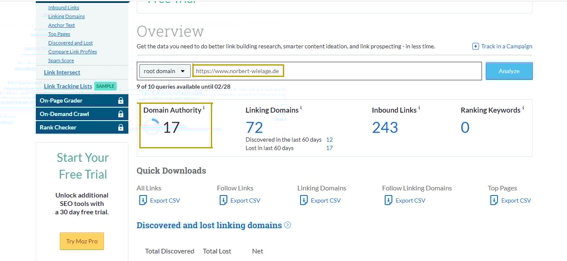
Task: Click the download icon under Follow Links
Action: point(224,200)
